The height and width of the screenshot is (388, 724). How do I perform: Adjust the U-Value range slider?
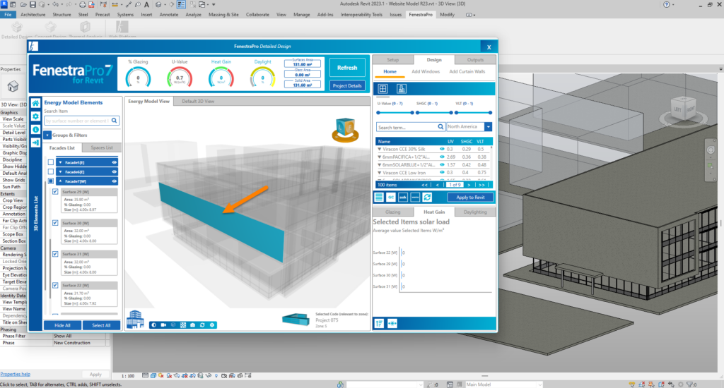[x=395, y=112]
